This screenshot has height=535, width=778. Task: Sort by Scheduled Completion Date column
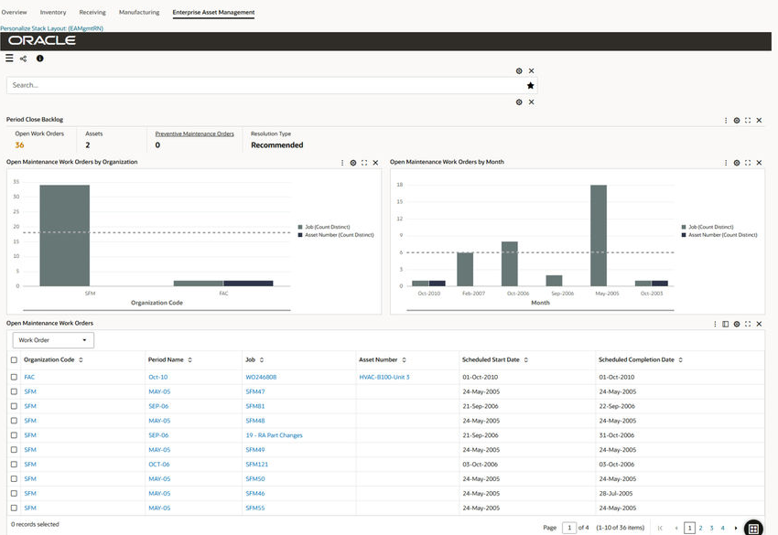[681, 360]
